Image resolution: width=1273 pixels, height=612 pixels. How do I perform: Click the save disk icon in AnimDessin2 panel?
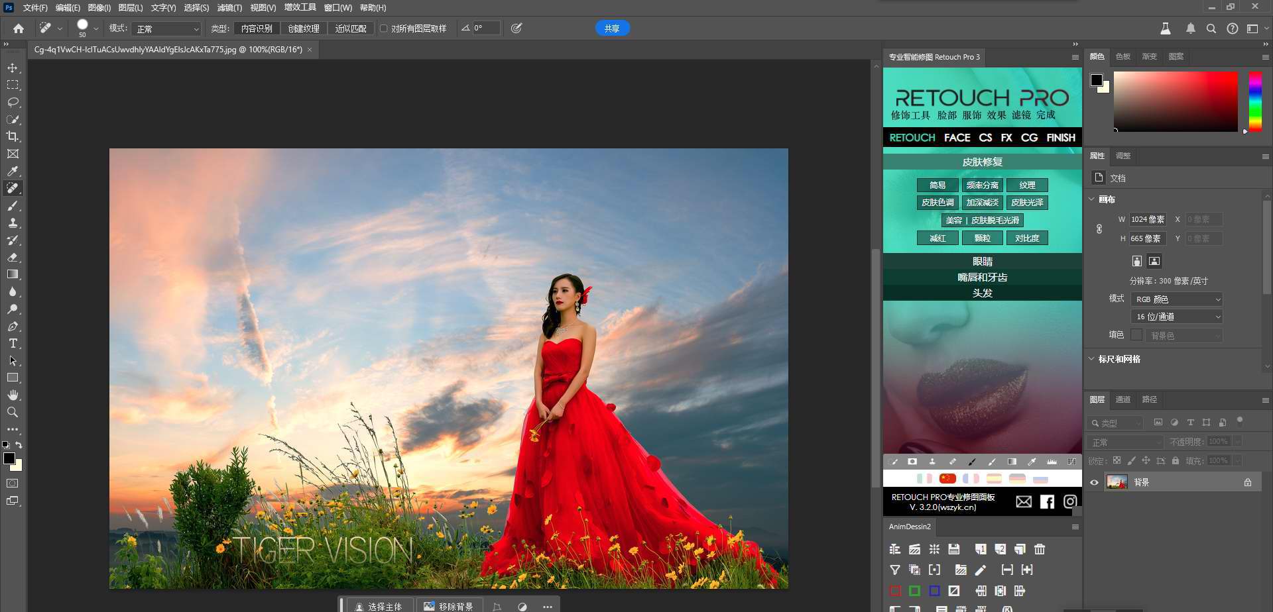tap(954, 548)
